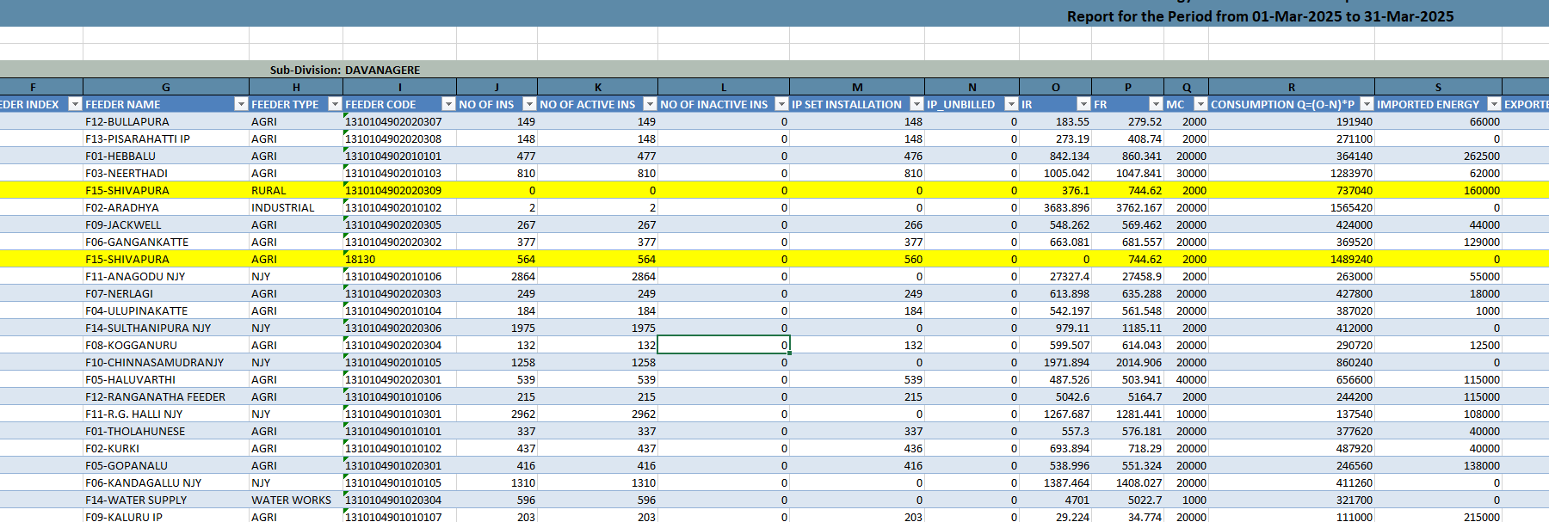The width and height of the screenshot is (1549, 522).
Task: Click the report period title text
Action: 1260,16
